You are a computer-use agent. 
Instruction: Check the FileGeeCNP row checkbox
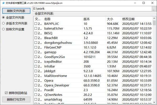(x=36, y=47)
